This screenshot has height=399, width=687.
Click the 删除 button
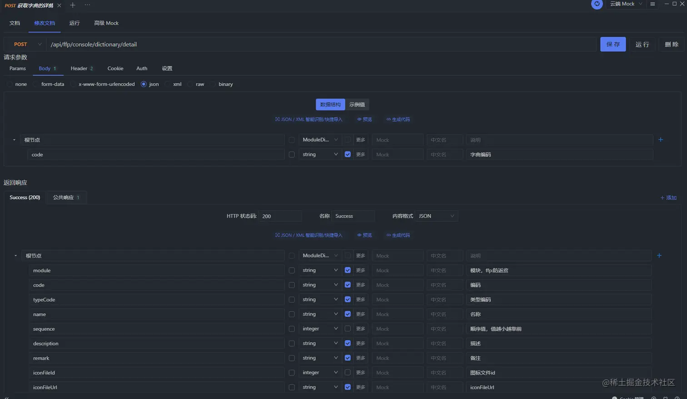pyautogui.click(x=672, y=44)
